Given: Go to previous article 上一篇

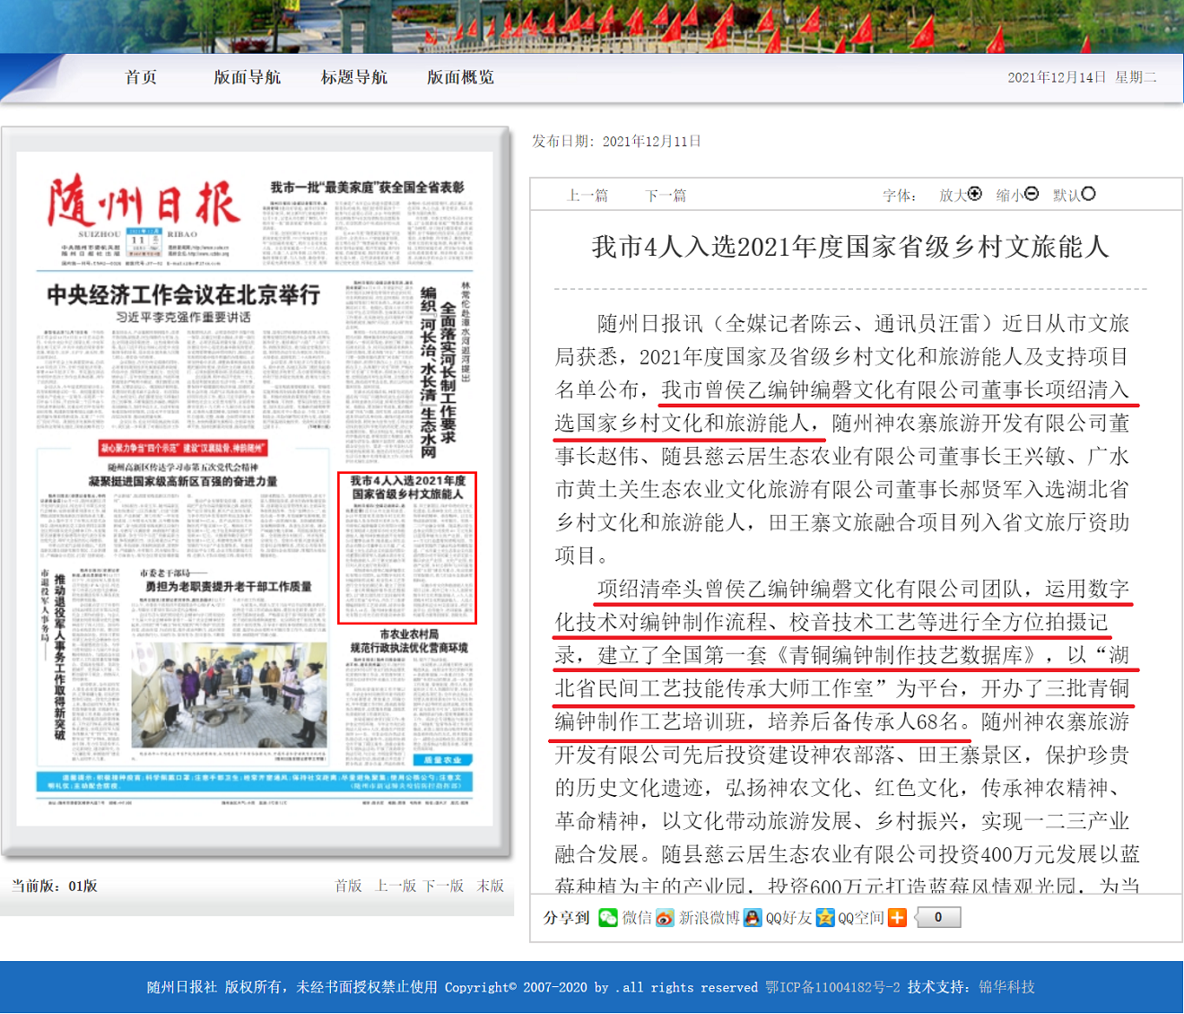Looking at the screenshot, I should tap(588, 196).
